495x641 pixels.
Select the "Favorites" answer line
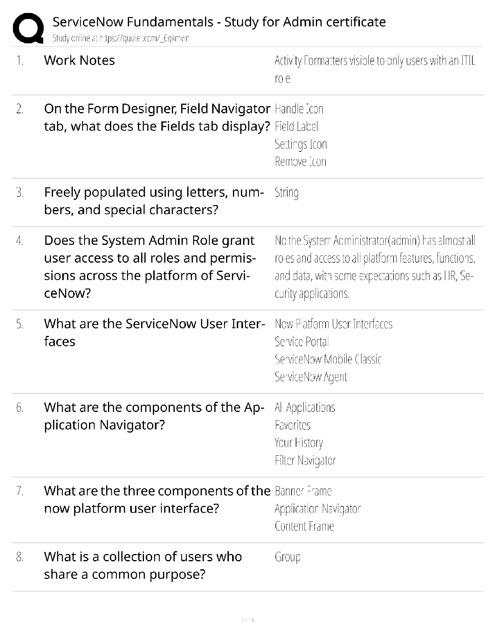pyautogui.click(x=292, y=425)
